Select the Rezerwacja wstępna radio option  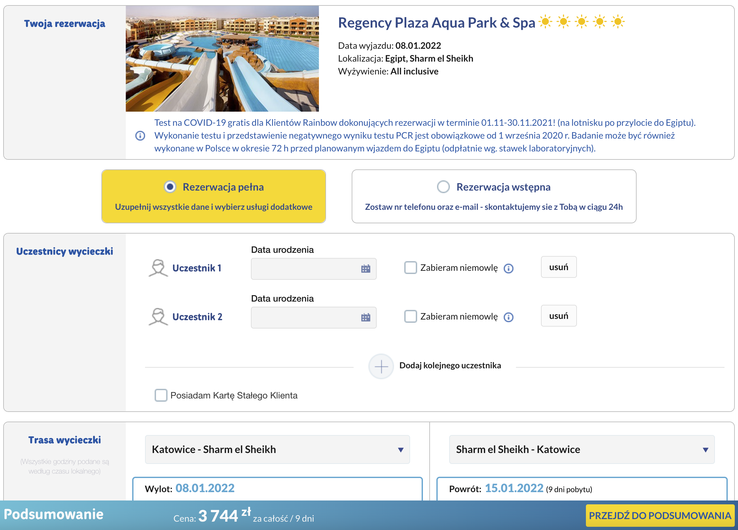[443, 187]
